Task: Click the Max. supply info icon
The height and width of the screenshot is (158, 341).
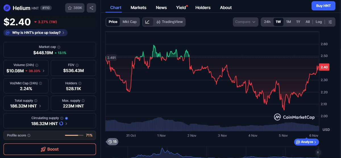Action: [x=83, y=101]
